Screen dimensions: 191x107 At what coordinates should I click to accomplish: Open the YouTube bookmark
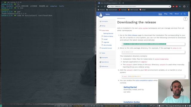click(123, 10)
